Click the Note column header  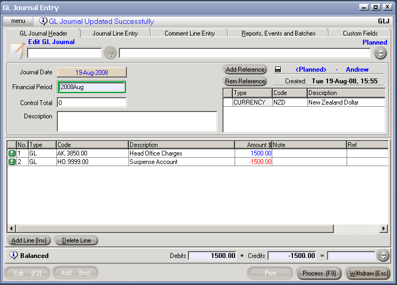tap(309, 145)
